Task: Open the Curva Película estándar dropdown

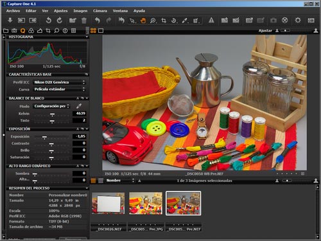Action: (x=59, y=89)
